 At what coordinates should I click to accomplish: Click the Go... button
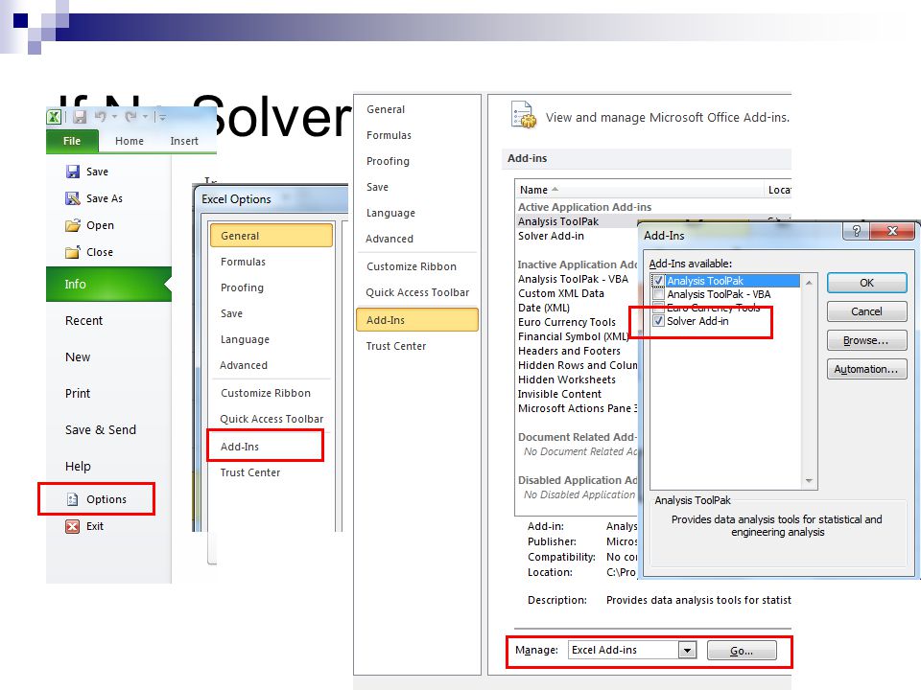pyautogui.click(x=742, y=651)
